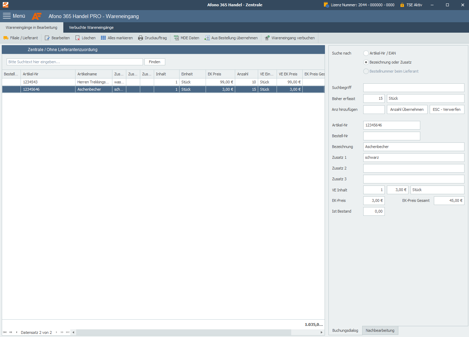Open the Nachbearbeitung tab

coord(380,330)
